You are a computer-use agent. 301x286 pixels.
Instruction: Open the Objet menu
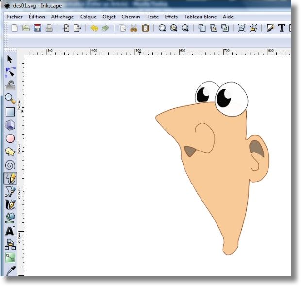(109, 17)
